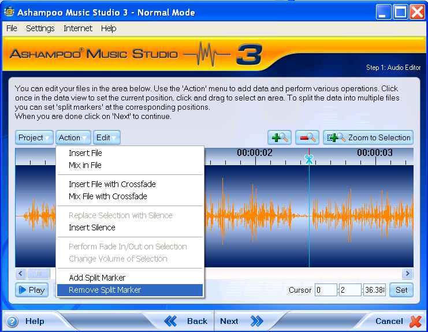Cancel using the red X button
Screen dimensions: 428x332
tap(398, 321)
